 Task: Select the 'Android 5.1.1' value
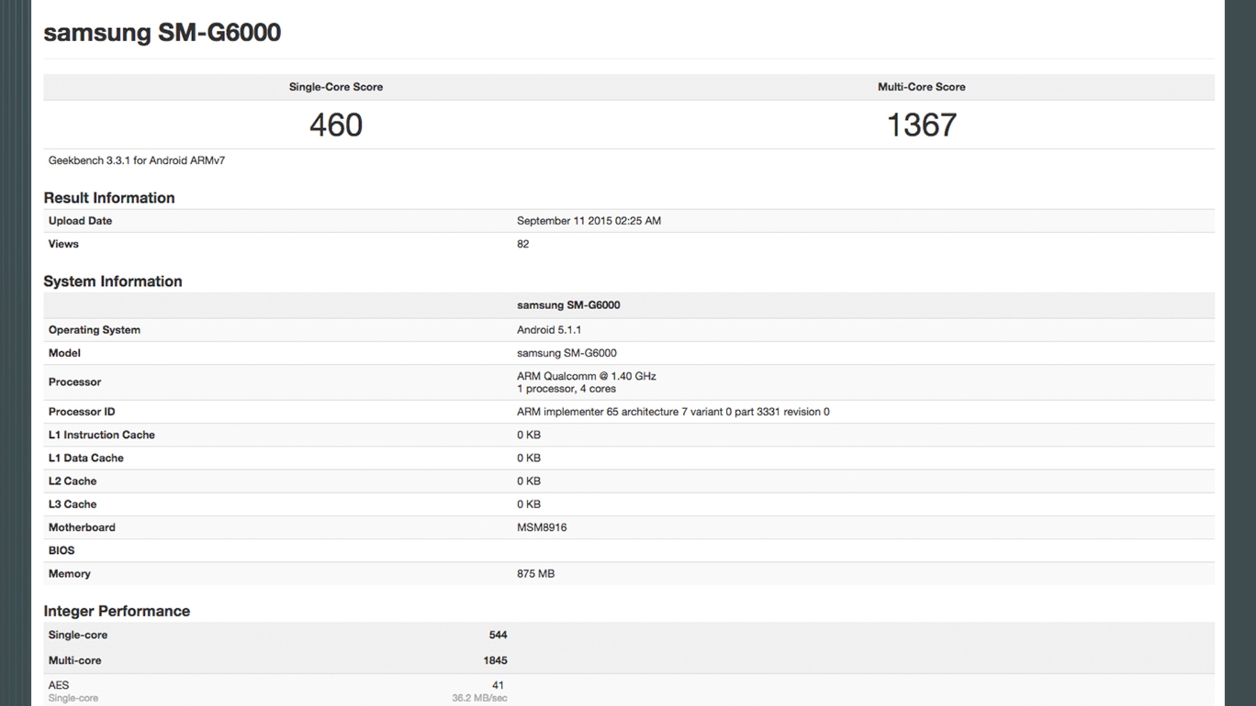coord(549,330)
